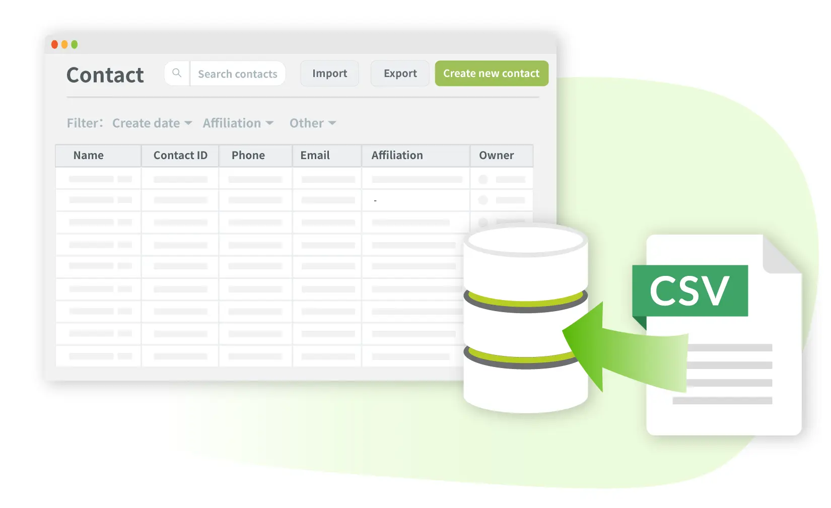Viewport: 831px width, 508px height.
Task: Expand the Create date filter dropdown
Action: tap(152, 123)
